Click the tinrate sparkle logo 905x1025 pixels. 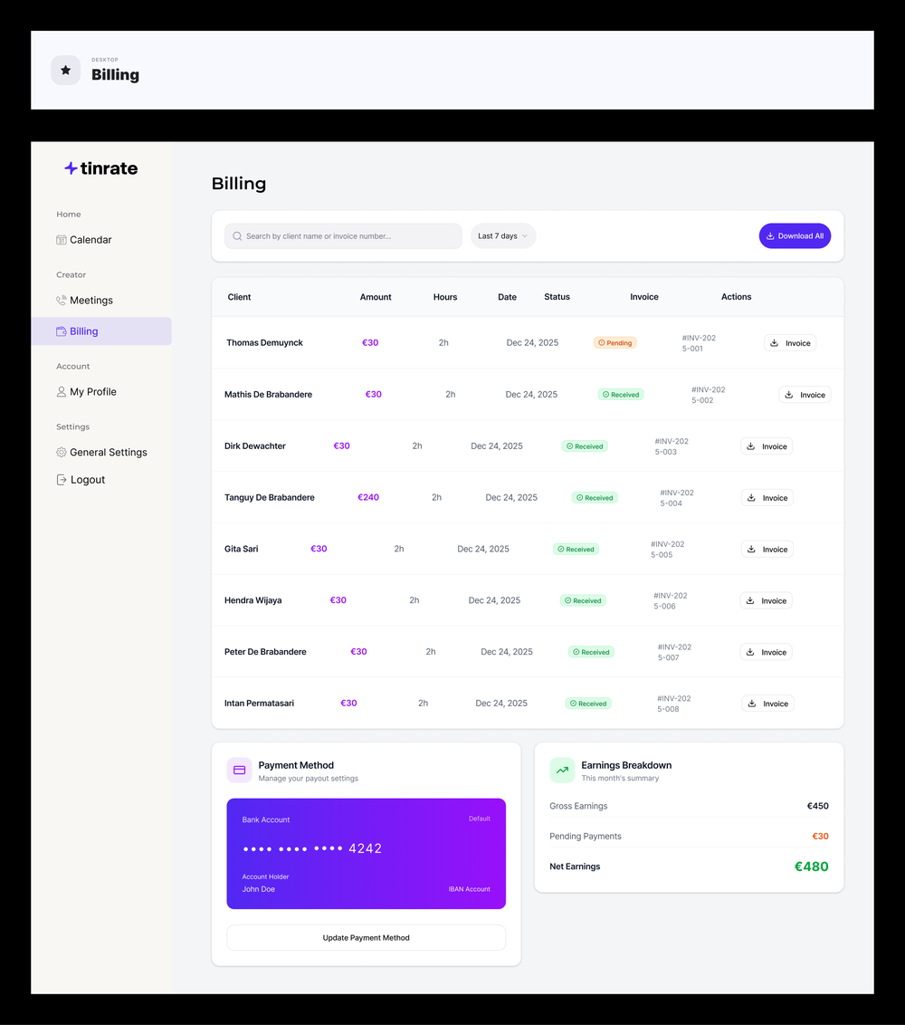tap(70, 168)
